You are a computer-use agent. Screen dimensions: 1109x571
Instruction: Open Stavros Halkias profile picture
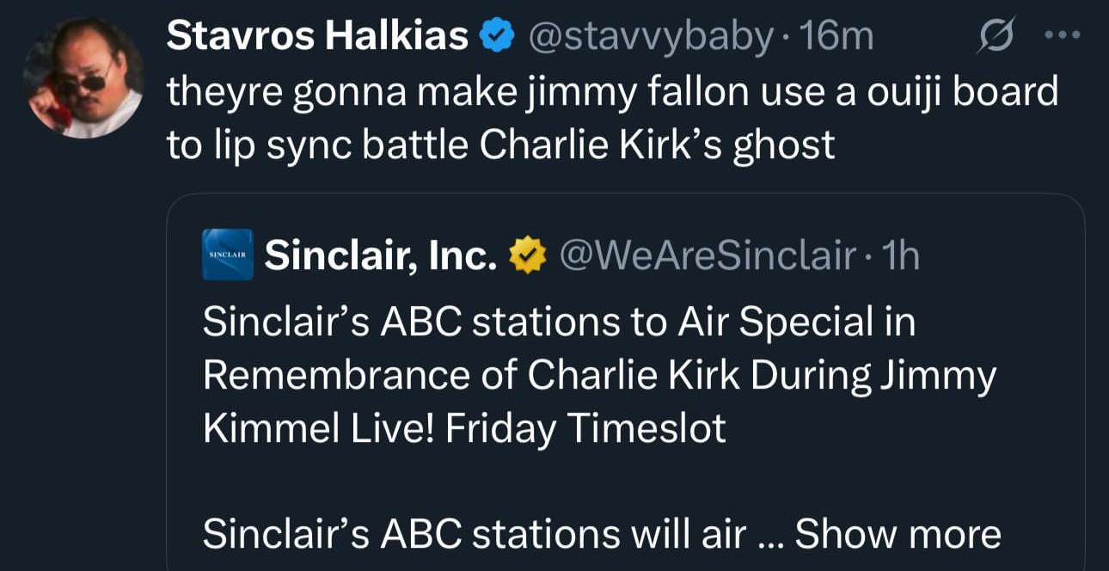83,78
